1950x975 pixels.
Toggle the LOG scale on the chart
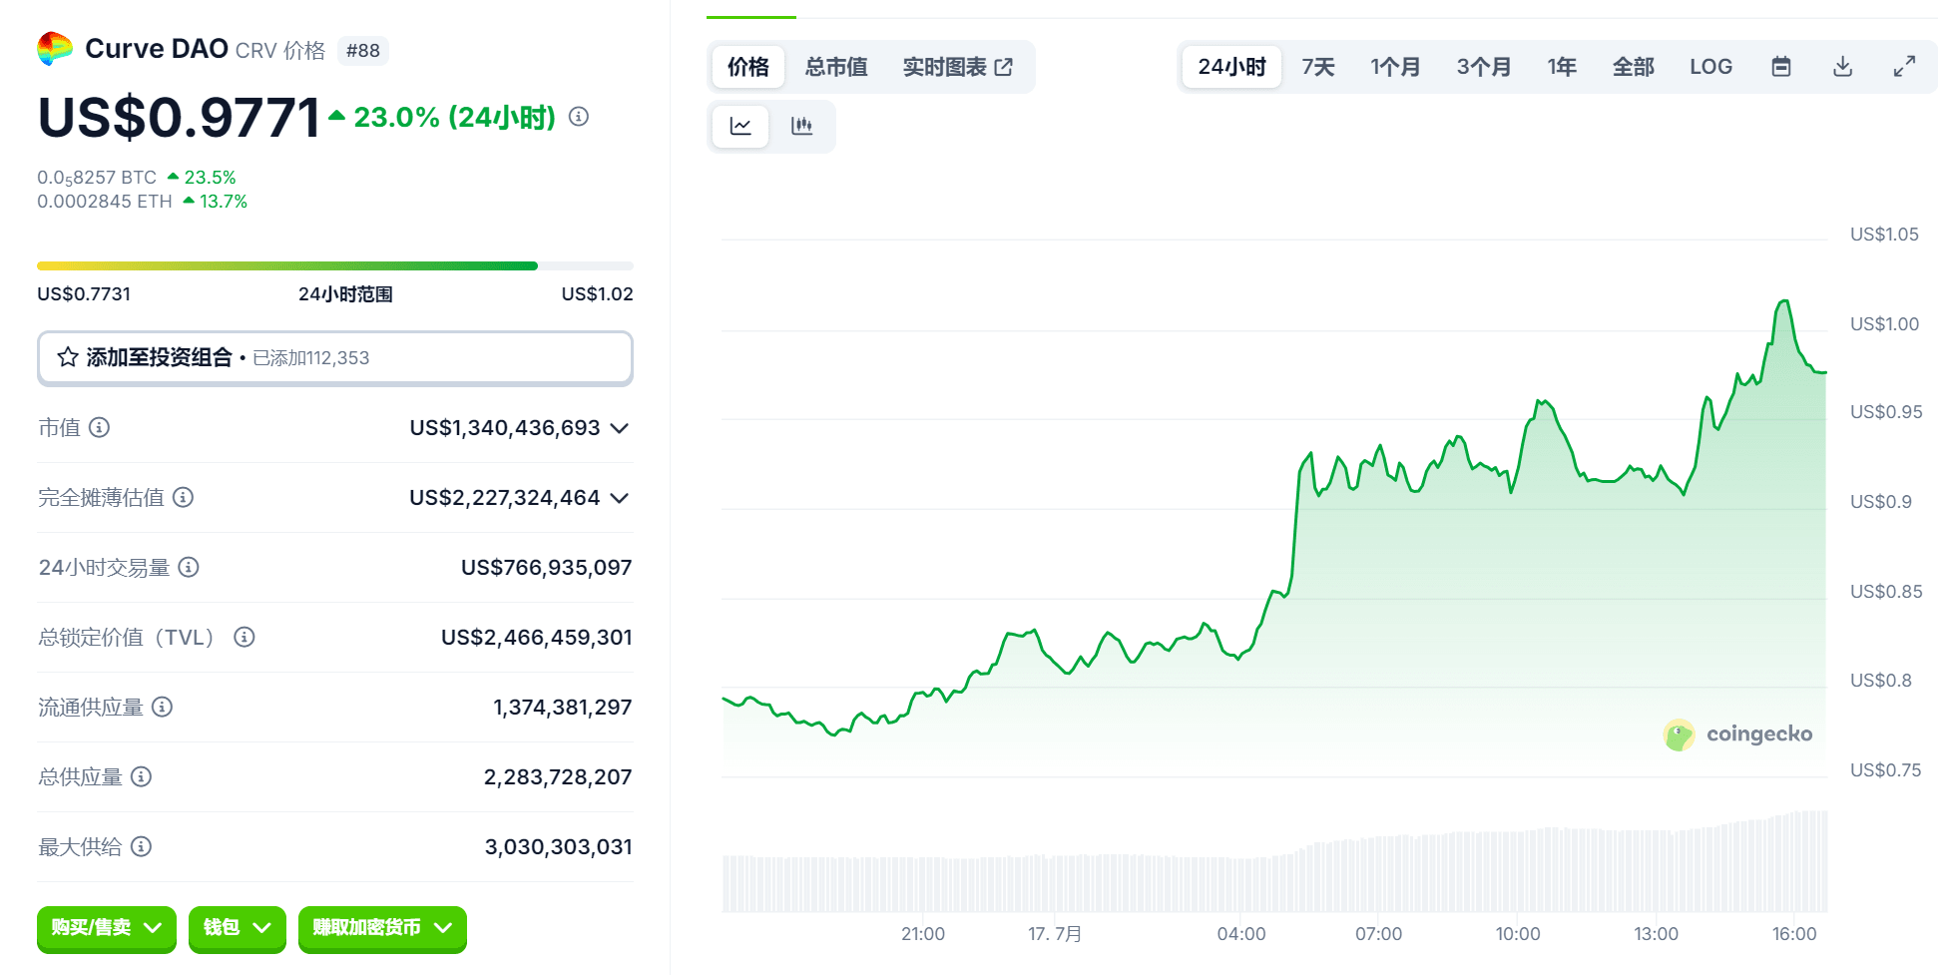tap(1710, 67)
